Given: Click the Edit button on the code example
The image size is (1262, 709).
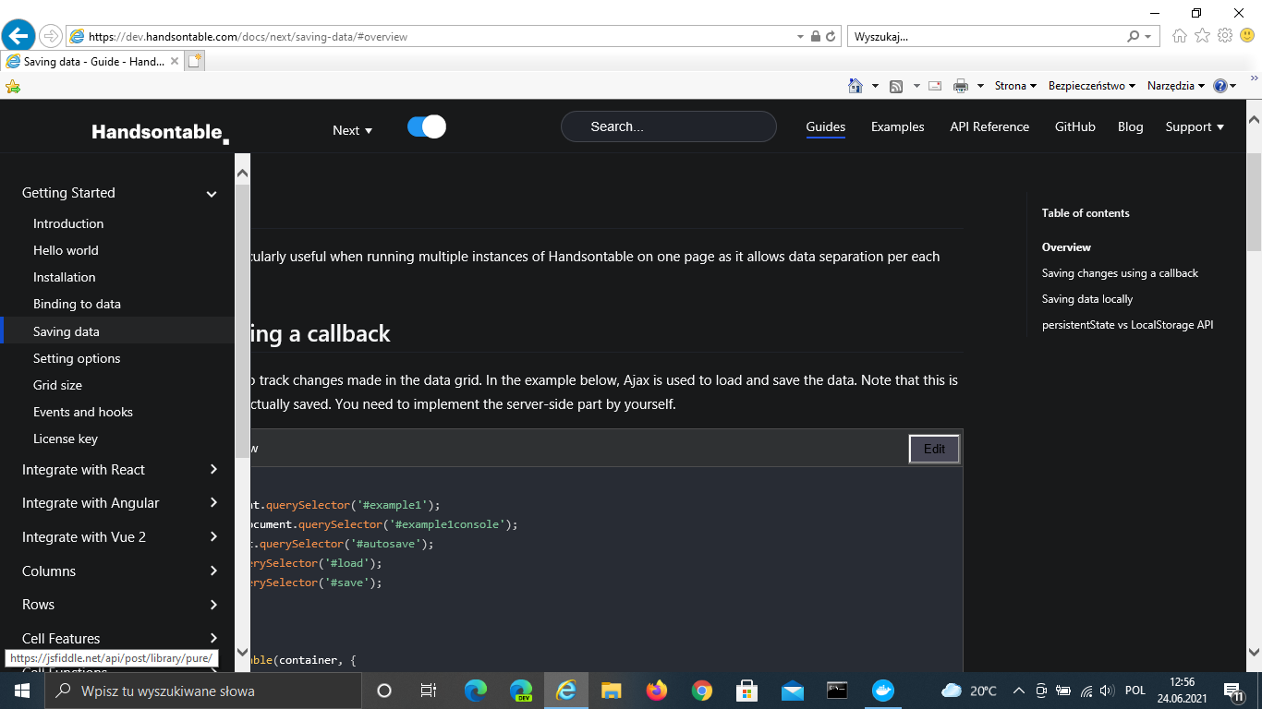Looking at the screenshot, I should pos(933,449).
